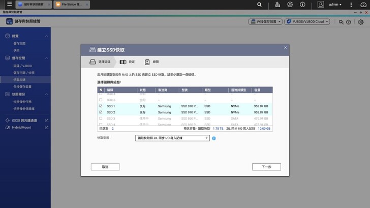Open the VJBOD/VJBOD Cloud dropdown
370x208 pixels.
click(x=307, y=22)
